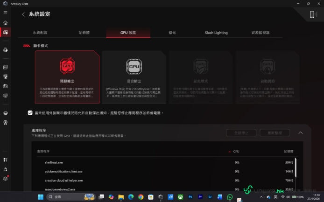Launch Photoshop from the taskbar
The height and width of the screenshot is (202, 324).
[190, 197]
